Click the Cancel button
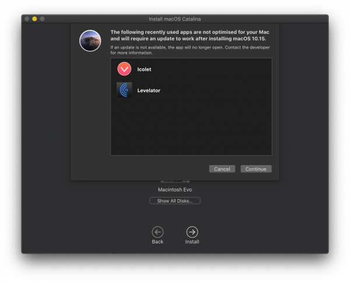Image resolution: width=350 pixels, height=282 pixels. click(222, 169)
